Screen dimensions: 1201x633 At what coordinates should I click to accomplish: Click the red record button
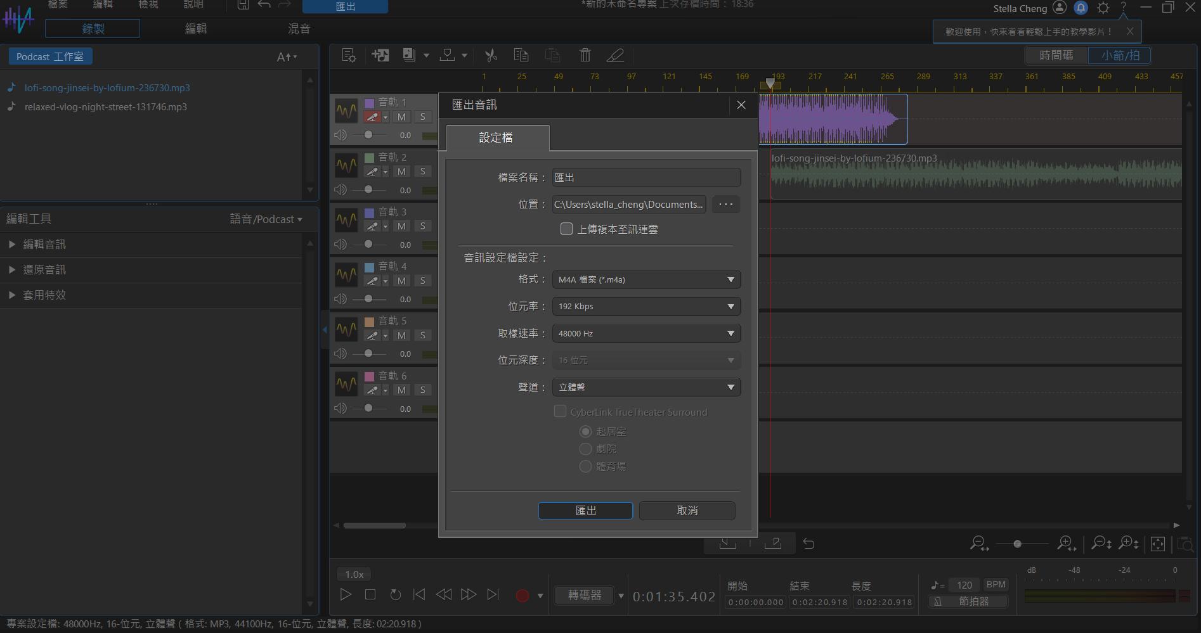522,595
